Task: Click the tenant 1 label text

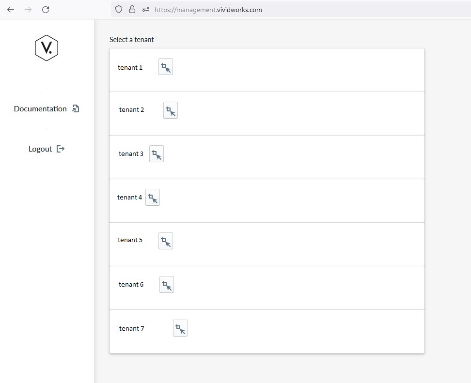Action: coord(130,67)
